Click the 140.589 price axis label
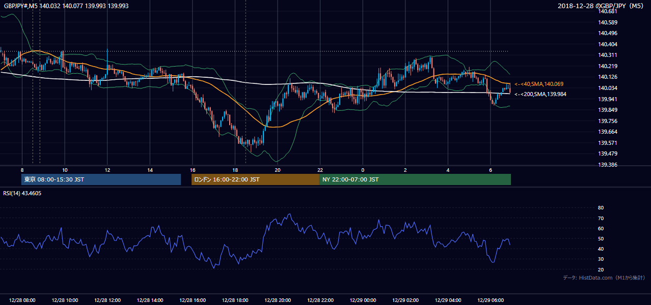Image resolution: width=651 pixels, height=305 pixels. pos(608,22)
